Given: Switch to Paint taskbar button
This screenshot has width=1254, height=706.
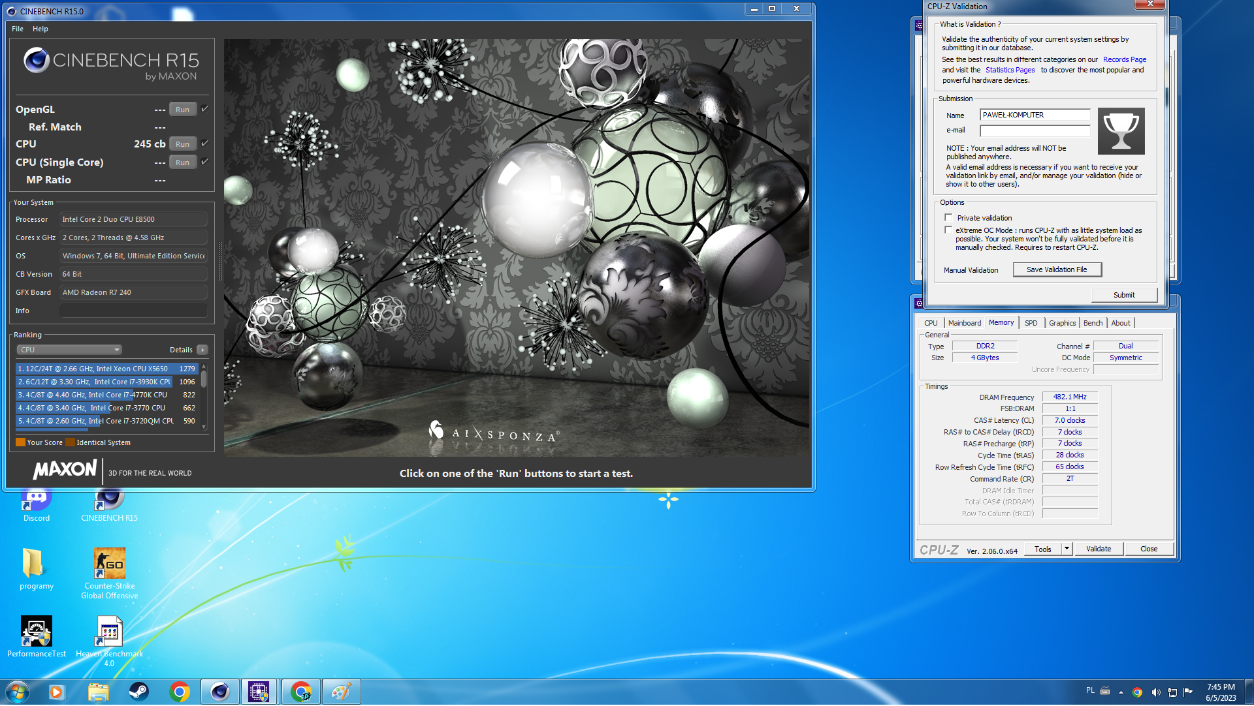Looking at the screenshot, I should (x=341, y=692).
